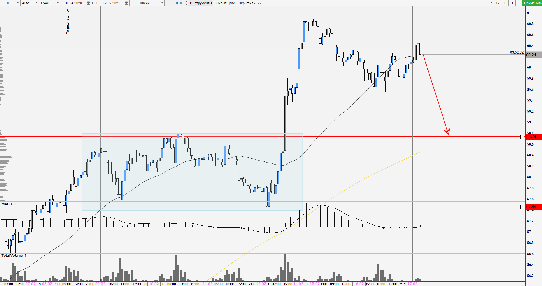Open the Свечи chart type dropdown
Image resolution: width=542 pixels, height=286 pixels.
tap(162, 3)
